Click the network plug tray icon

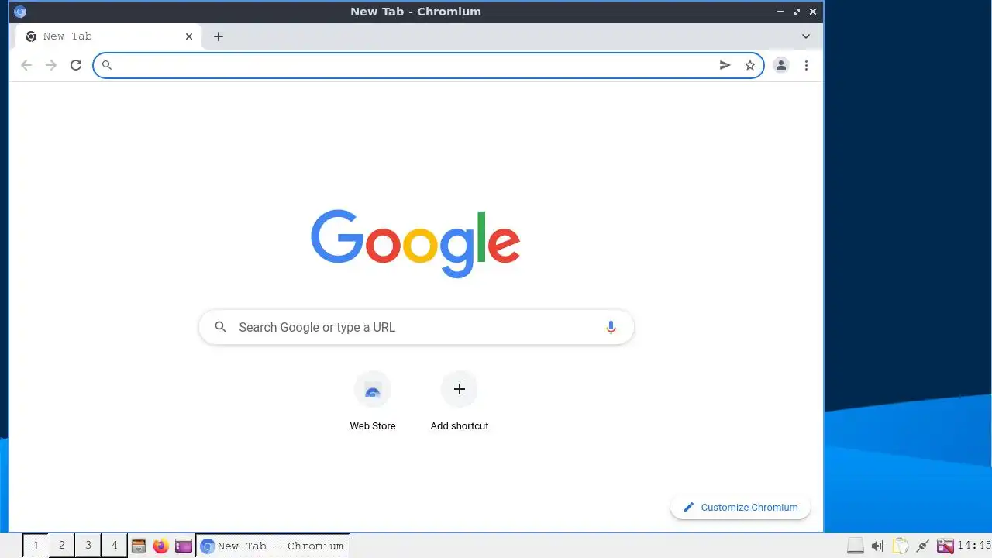coord(922,546)
